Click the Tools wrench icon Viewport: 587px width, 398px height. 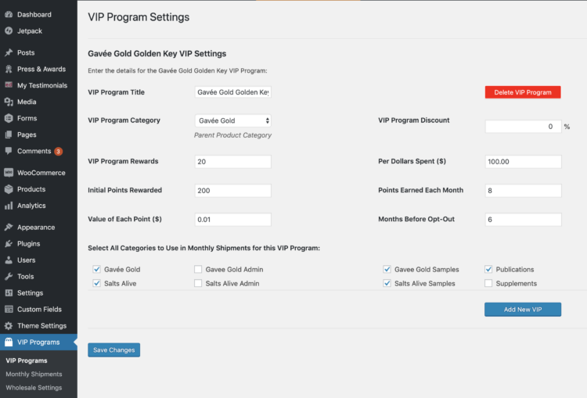pos(9,277)
